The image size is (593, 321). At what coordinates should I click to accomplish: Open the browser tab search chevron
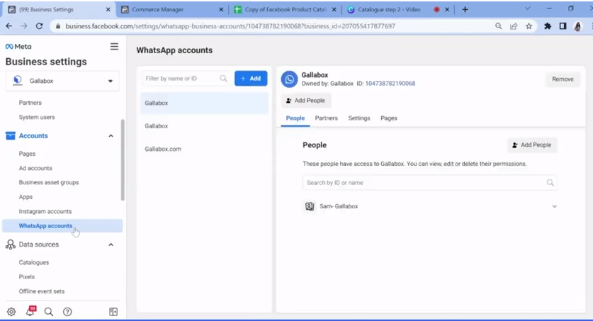528,9
